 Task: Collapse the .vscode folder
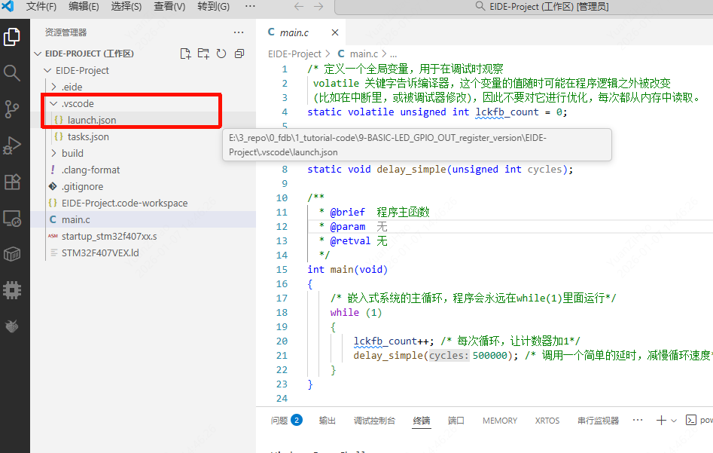point(78,103)
